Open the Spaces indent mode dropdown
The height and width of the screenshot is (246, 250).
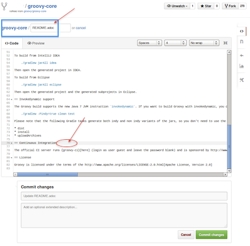149,43
